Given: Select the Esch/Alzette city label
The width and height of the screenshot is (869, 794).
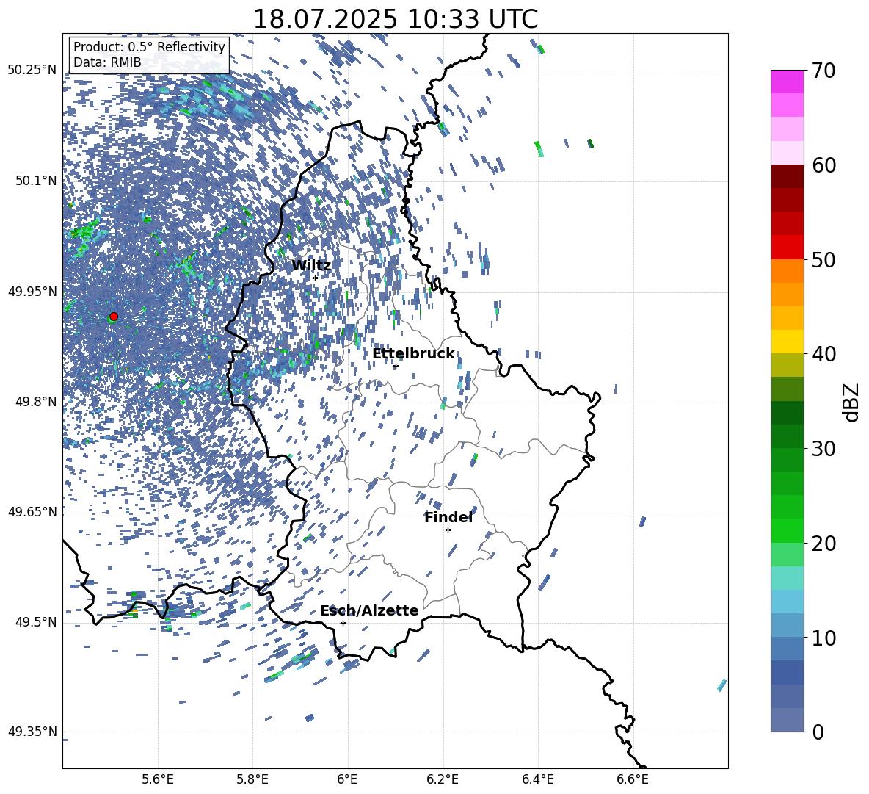Looking at the screenshot, I should pyautogui.click(x=369, y=610).
